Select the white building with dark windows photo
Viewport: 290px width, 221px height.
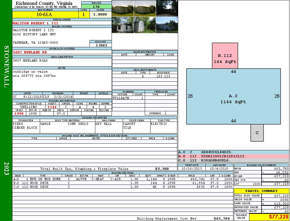pos(123,25)
